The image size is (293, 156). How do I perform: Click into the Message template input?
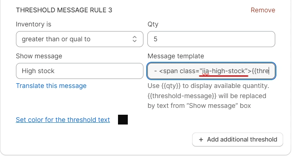(211, 71)
